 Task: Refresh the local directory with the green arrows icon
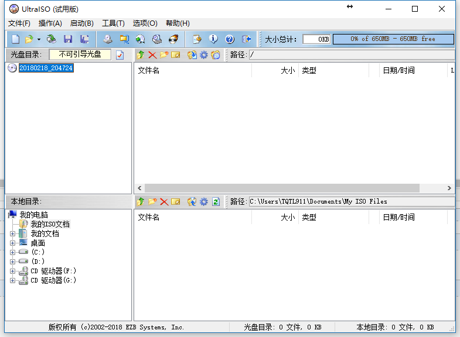coord(216,201)
